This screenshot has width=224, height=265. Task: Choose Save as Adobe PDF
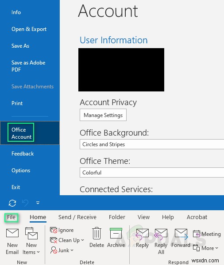[28, 66]
